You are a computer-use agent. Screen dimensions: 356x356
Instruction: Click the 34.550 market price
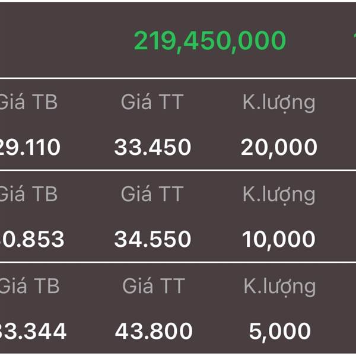point(152,239)
